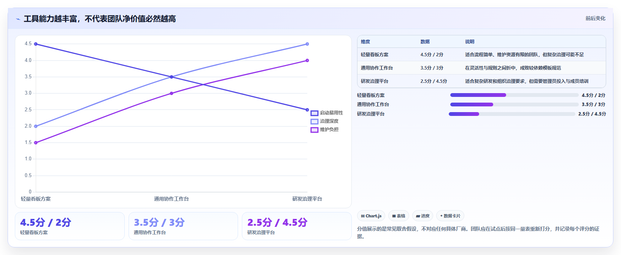Toggle the 治理深度 legend entry
The image size is (621, 255).
pyautogui.click(x=324, y=121)
